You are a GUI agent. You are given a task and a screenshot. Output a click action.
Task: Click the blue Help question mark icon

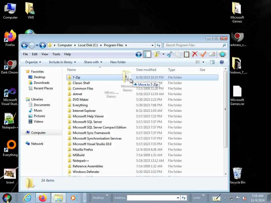coord(222,62)
